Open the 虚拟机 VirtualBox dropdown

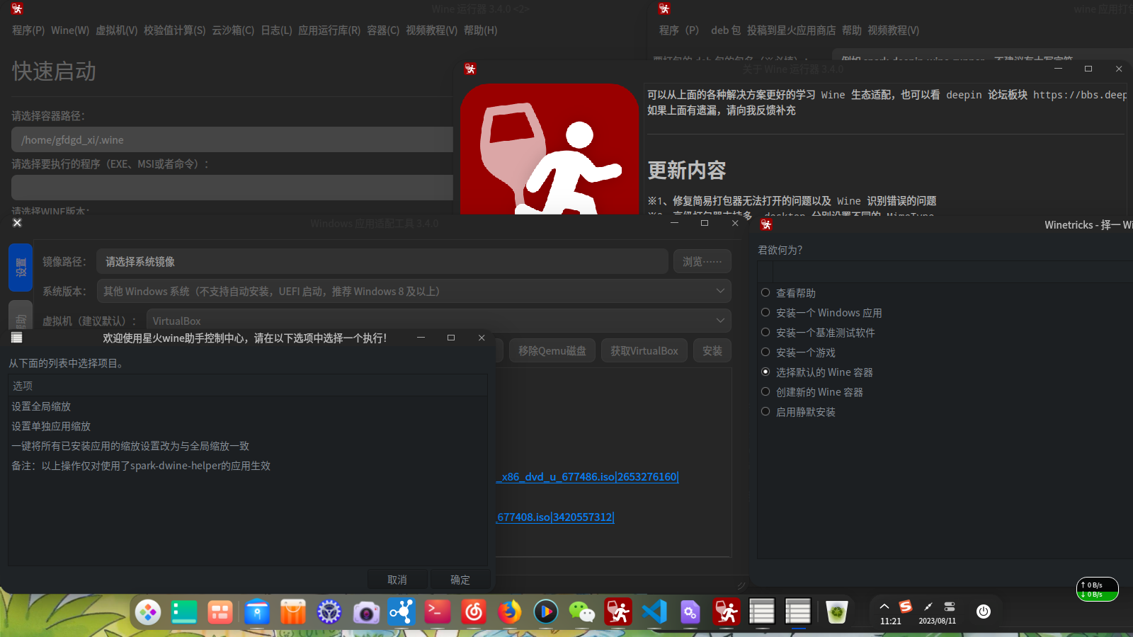coord(438,321)
